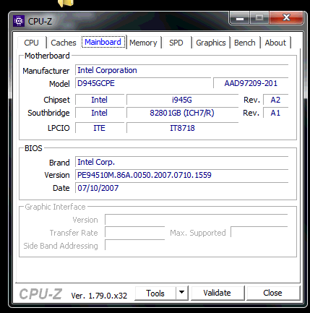Click the disabled maximize button
This screenshot has height=313, width=310.
[x=259, y=18]
